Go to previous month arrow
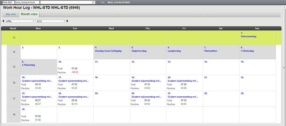 3,21
